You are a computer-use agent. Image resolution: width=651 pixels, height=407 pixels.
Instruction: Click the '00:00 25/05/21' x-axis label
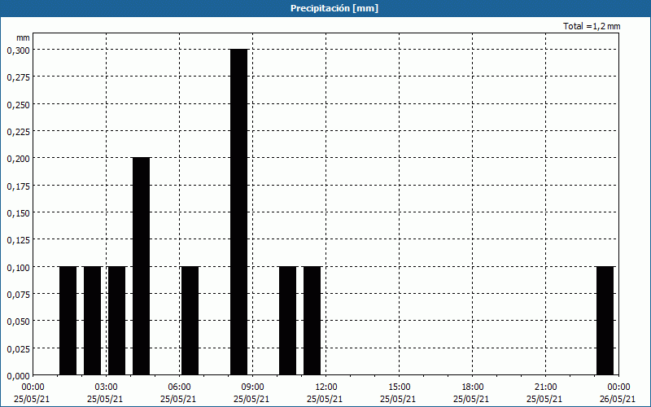(x=32, y=393)
